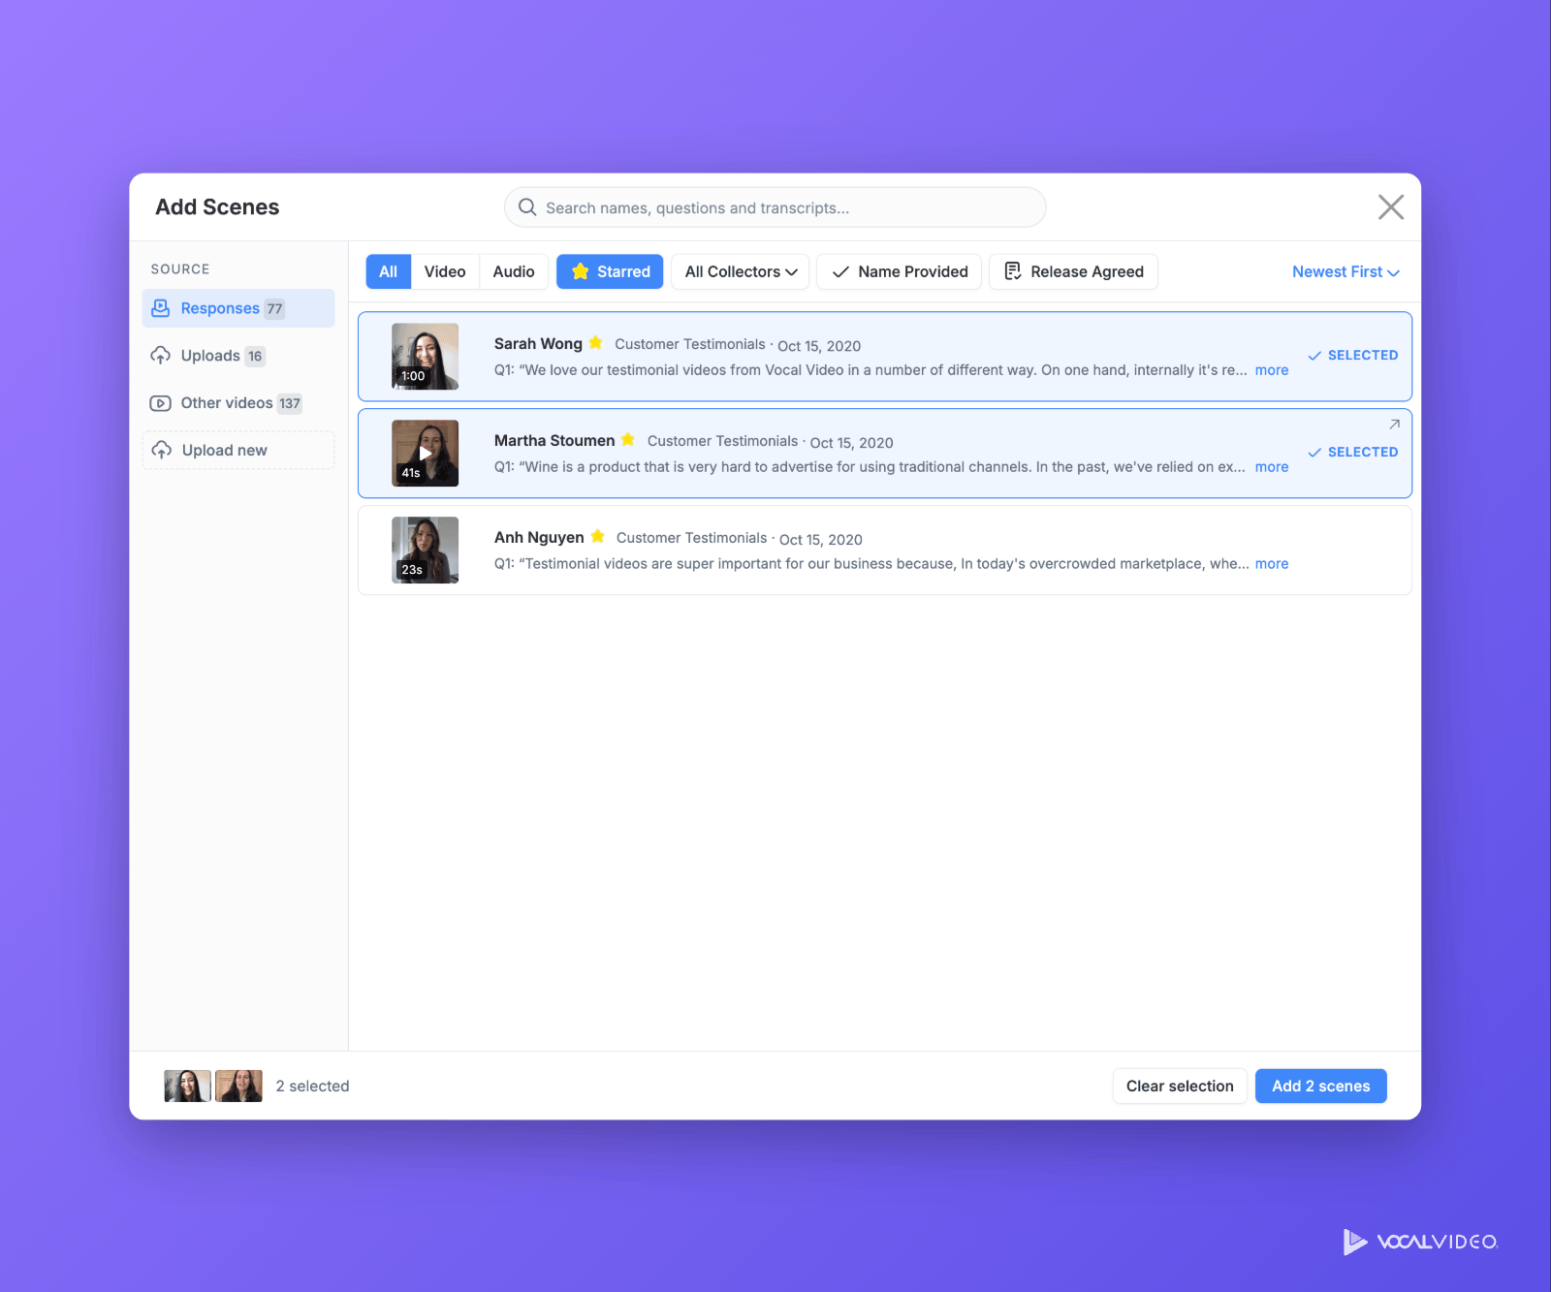Open the Newest First sort dropdown
This screenshot has width=1551, height=1292.
pyautogui.click(x=1345, y=271)
